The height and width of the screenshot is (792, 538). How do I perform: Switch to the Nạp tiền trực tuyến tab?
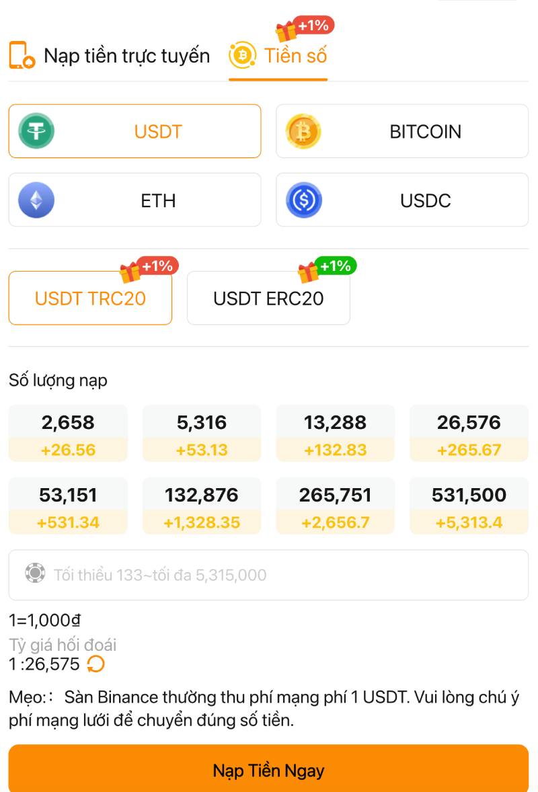pos(126,56)
